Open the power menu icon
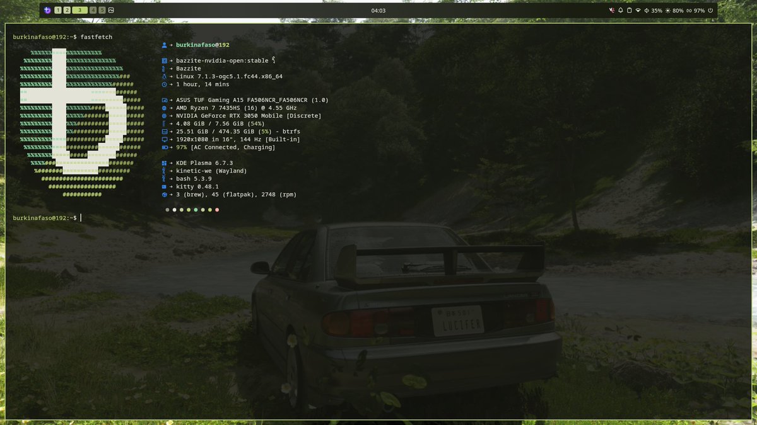Viewport: 757px width, 425px height. point(710,10)
